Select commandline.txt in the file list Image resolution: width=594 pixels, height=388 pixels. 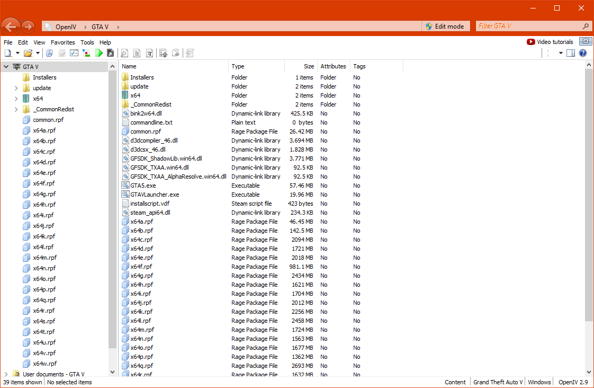point(151,122)
